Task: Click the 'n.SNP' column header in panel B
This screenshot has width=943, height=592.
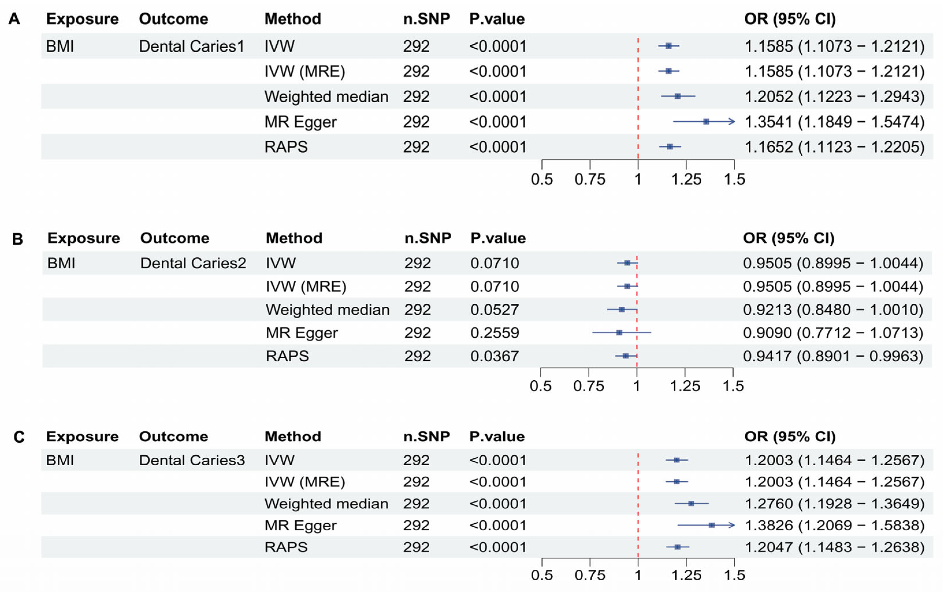Action: [427, 238]
